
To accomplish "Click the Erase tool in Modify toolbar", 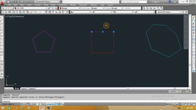I will click(x=194, y=17).
